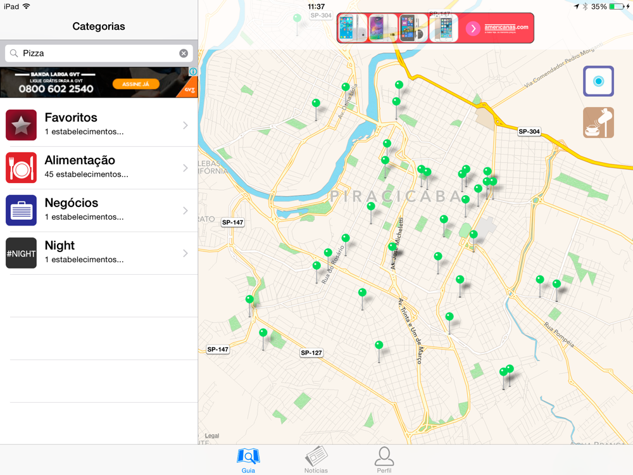Tap the red star Favoritos icon
The height and width of the screenshot is (475, 633).
21,125
